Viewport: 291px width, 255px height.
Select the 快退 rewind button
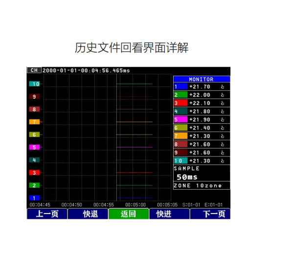tap(88, 214)
